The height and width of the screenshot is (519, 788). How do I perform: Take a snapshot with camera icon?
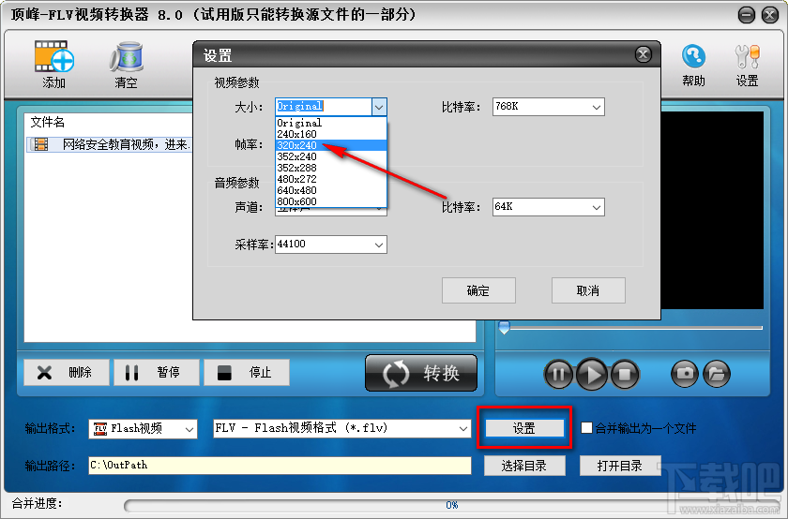click(x=685, y=374)
